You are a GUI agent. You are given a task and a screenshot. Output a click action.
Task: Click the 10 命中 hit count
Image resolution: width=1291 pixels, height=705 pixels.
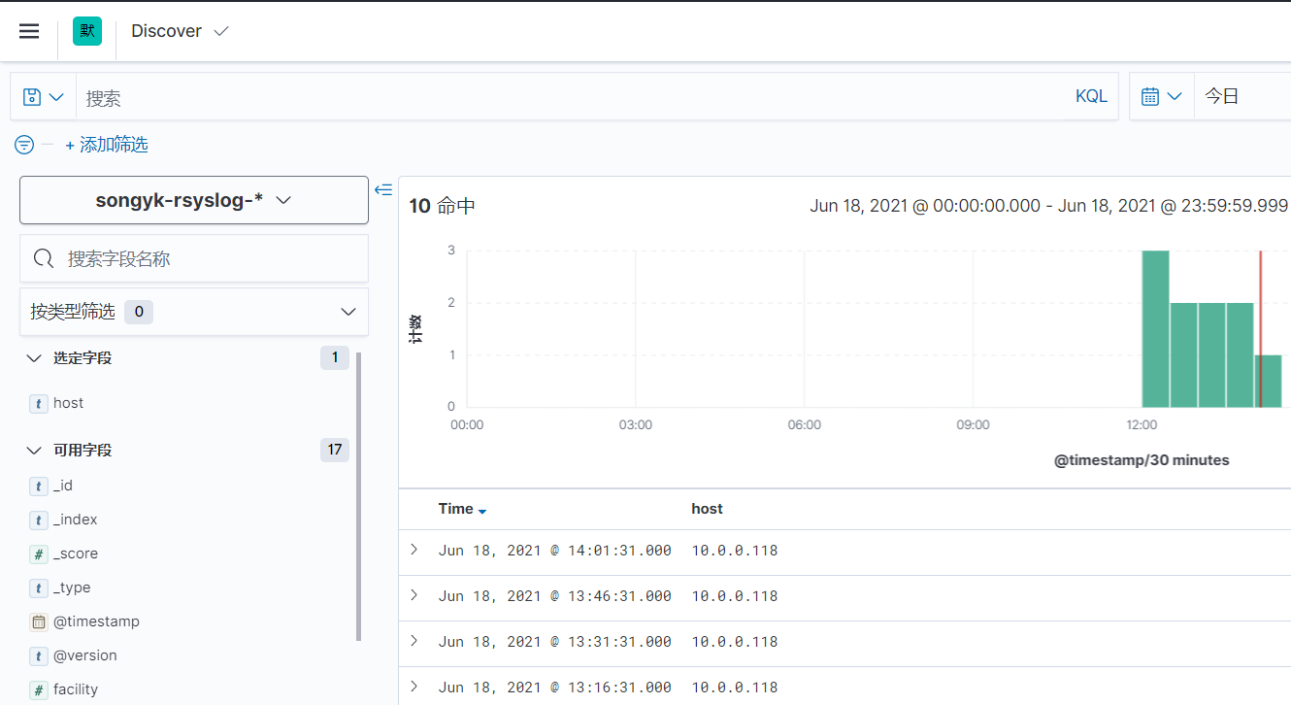(442, 206)
